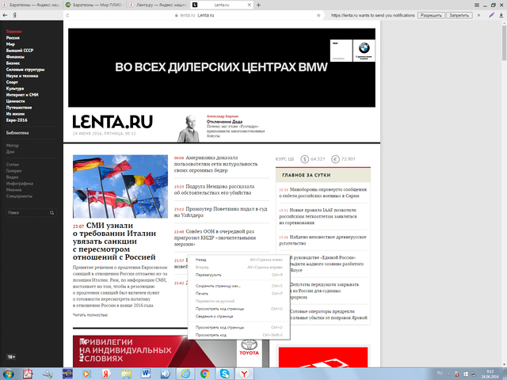The image size is (507, 380).
Task: Open Internet Explorer from taskbar
Action: [185, 374]
